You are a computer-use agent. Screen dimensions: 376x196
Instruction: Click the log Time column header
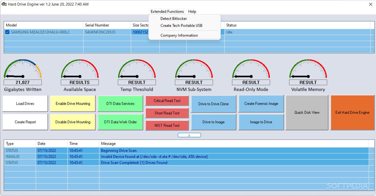pos(83,144)
